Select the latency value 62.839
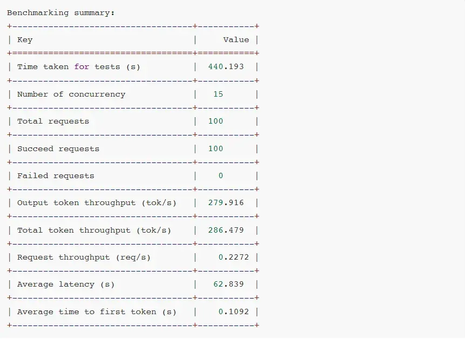This screenshot has width=465, height=339. click(228, 284)
